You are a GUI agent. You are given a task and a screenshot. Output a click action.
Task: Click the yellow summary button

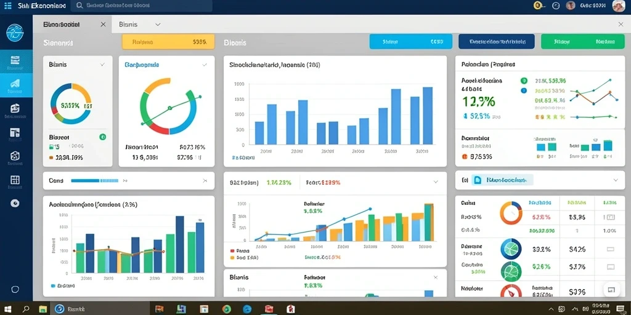point(168,41)
